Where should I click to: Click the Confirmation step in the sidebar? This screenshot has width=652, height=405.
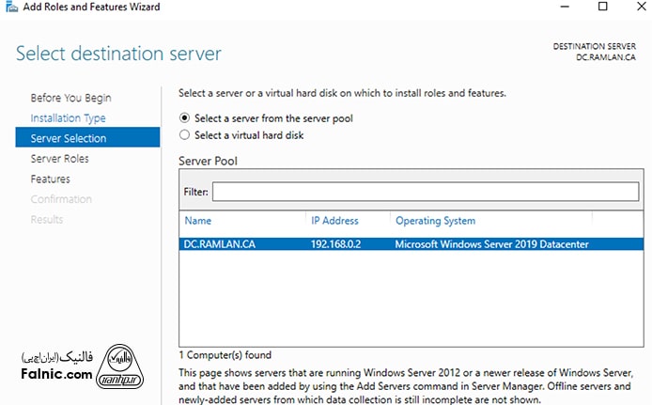coord(61,199)
